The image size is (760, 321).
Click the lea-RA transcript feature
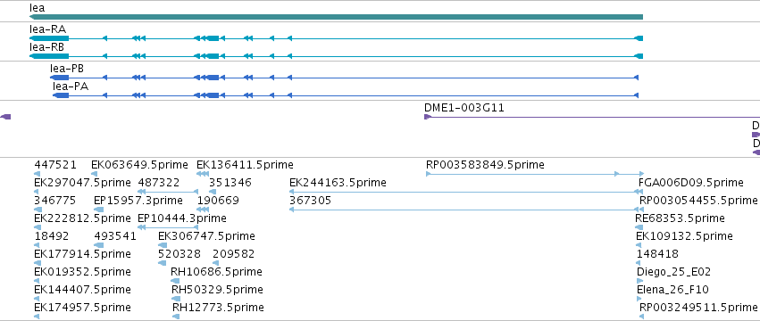(x=336, y=38)
